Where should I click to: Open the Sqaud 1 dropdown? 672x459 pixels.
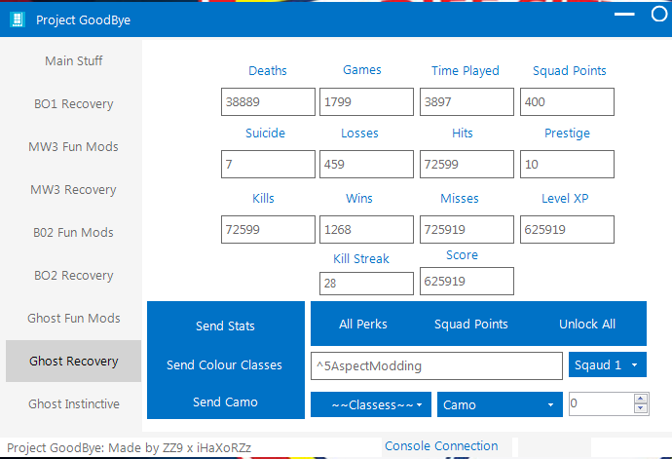click(606, 365)
